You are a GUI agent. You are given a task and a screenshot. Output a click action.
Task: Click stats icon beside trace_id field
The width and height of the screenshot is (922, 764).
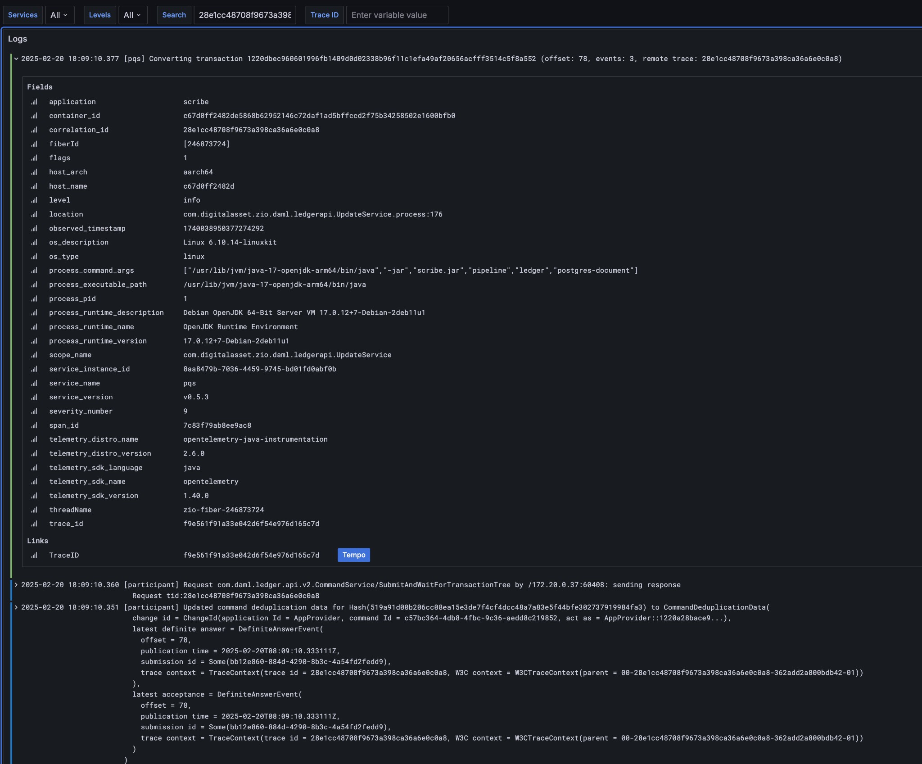(34, 524)
